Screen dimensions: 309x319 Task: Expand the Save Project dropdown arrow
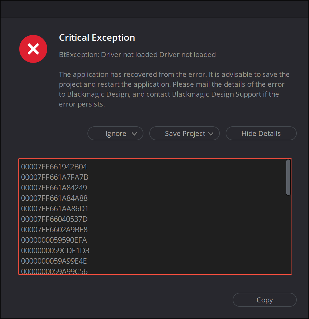click(211, 134)
